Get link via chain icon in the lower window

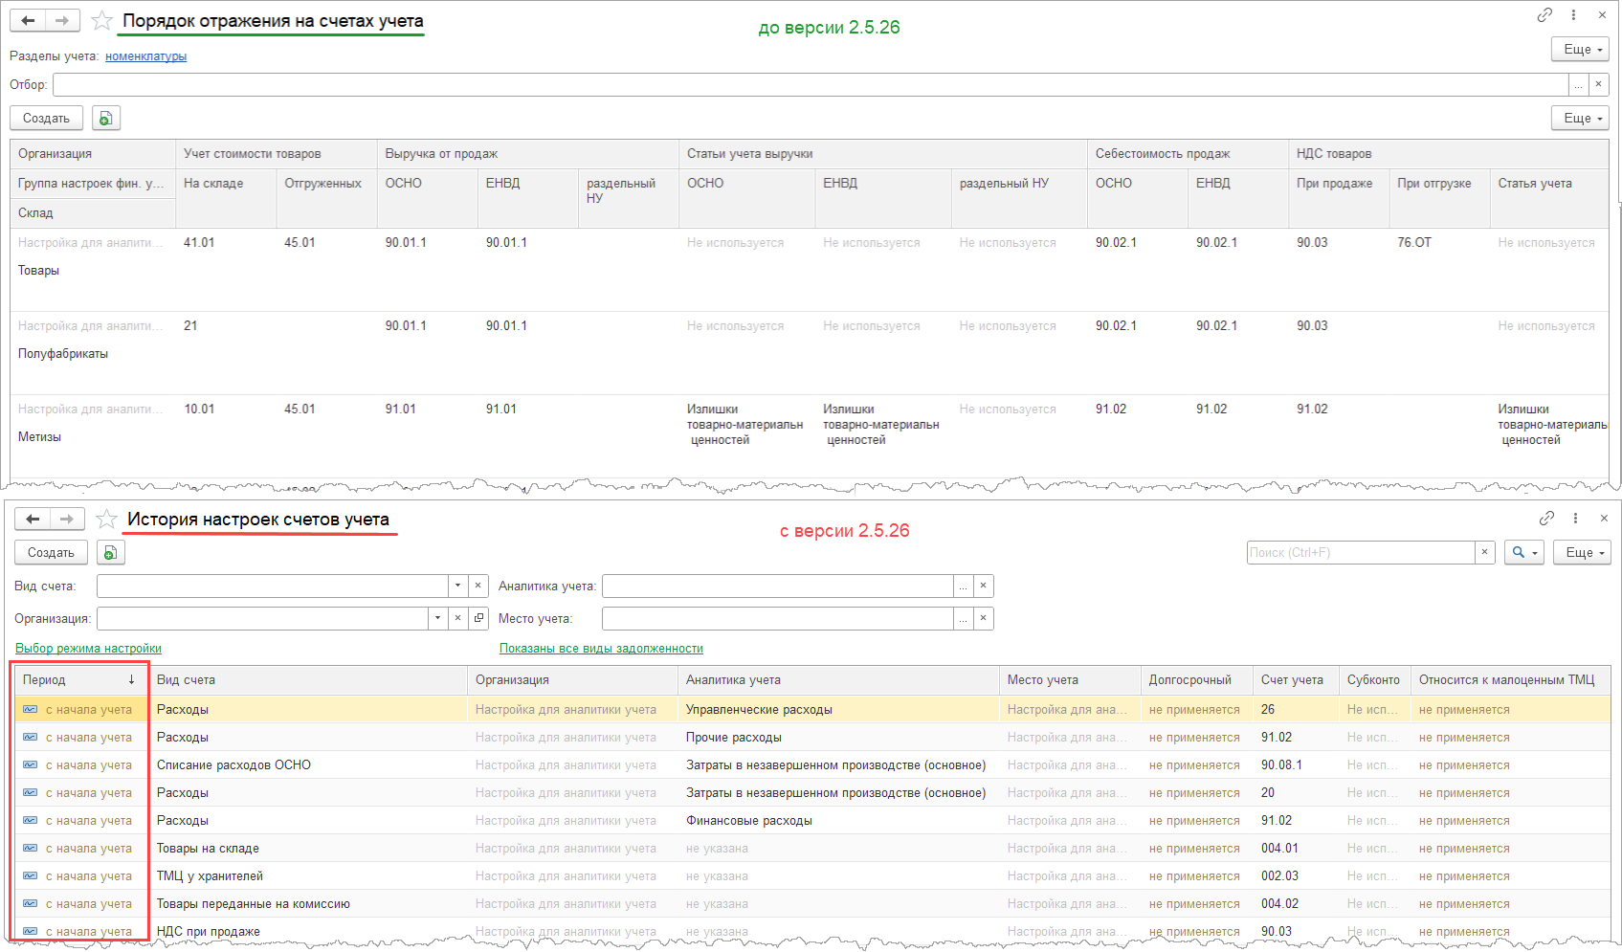point(1546,519)
